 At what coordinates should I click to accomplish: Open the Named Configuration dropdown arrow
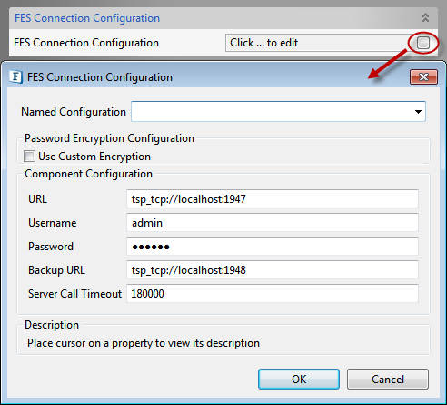coord(418,112)
